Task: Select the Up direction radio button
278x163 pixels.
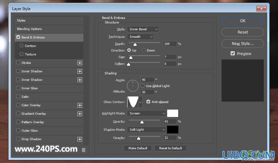Action: click(129, 50)
